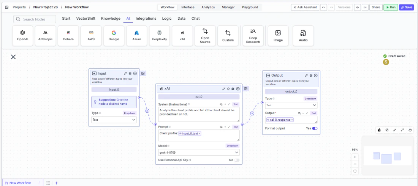Add an xAI node from the palette
The image size is (418, 186).
point(182,36)
